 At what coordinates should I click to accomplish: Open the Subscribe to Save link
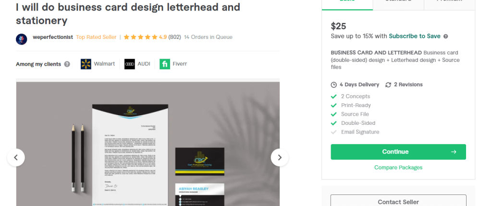(415, 36)
